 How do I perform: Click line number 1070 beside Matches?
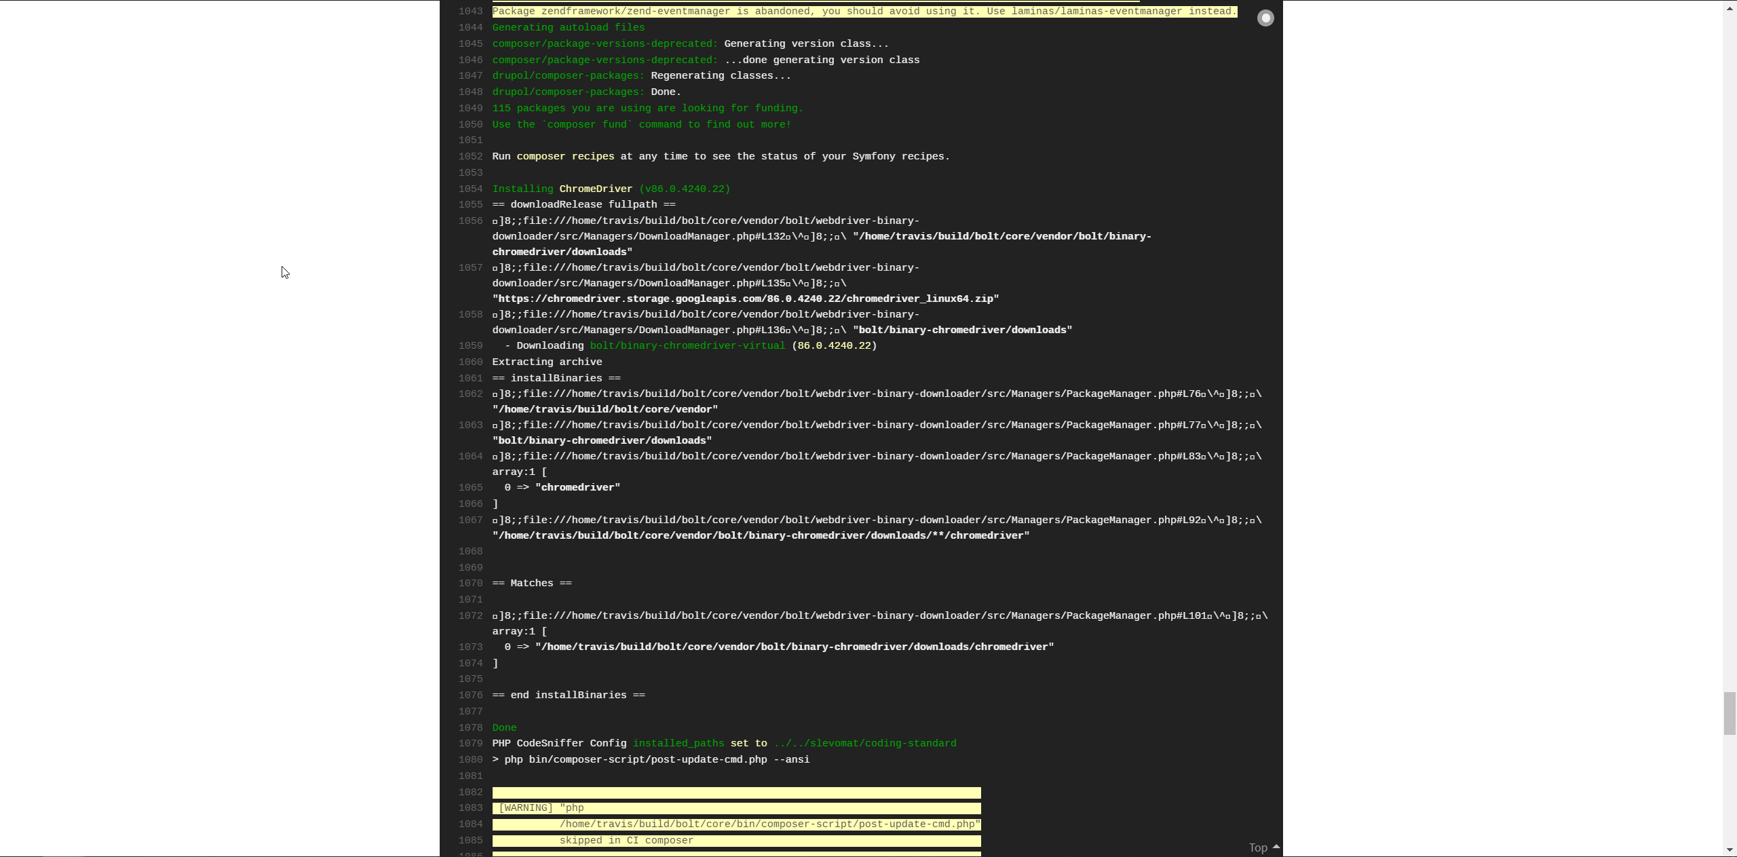pos(470,583)
